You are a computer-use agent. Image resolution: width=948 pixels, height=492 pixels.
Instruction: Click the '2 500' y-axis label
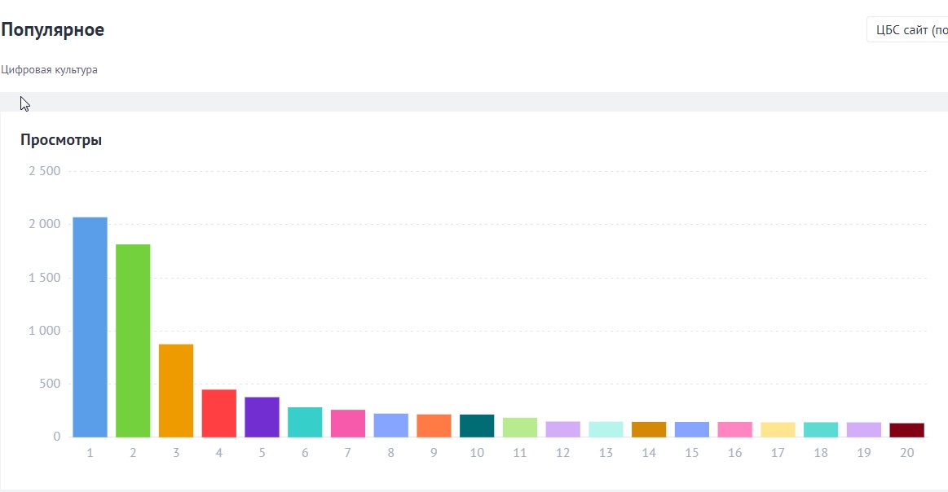[x=45, y=171]
